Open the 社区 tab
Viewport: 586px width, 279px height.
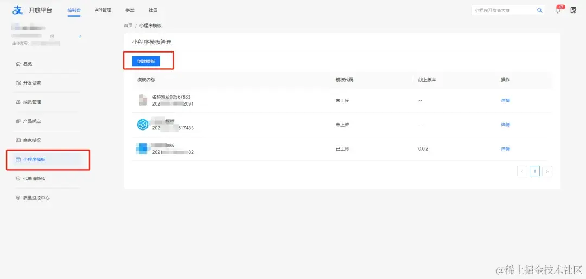pyautogui.click(x=153, y=10)
